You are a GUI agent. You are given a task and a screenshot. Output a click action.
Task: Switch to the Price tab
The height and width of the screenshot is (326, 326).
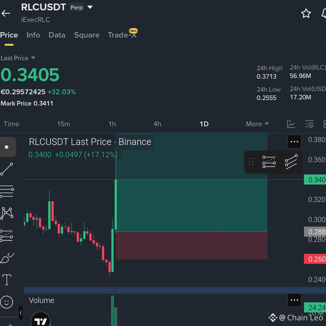pos(9,35)
